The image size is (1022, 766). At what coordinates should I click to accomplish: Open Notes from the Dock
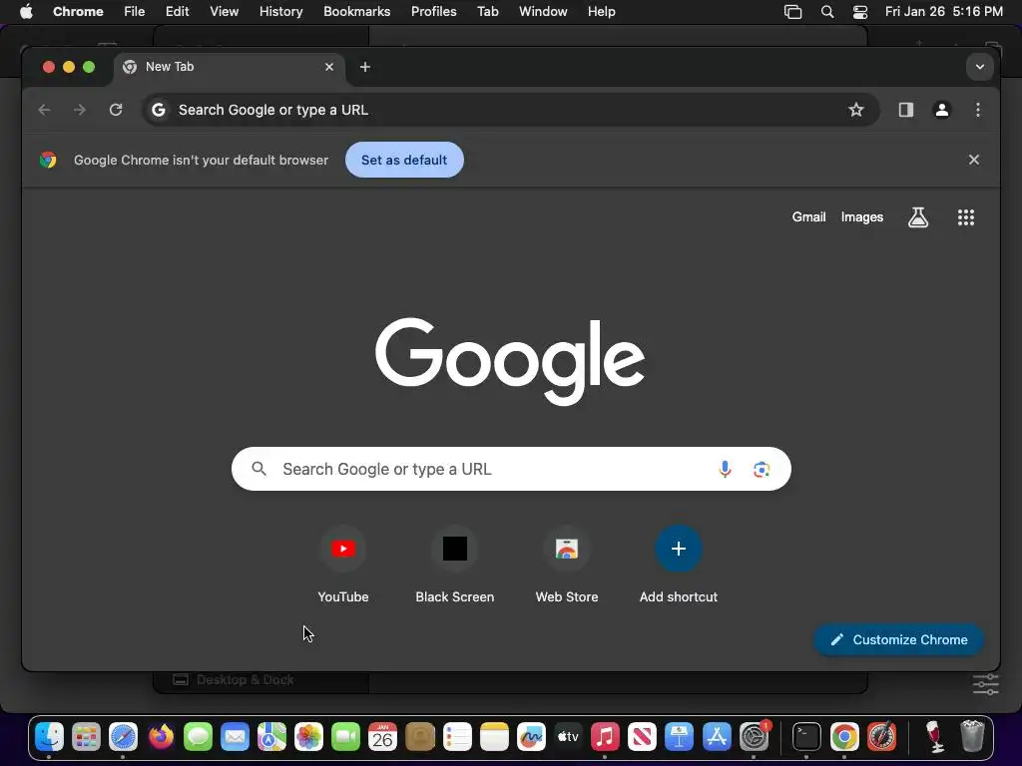[x=494, y=737]
